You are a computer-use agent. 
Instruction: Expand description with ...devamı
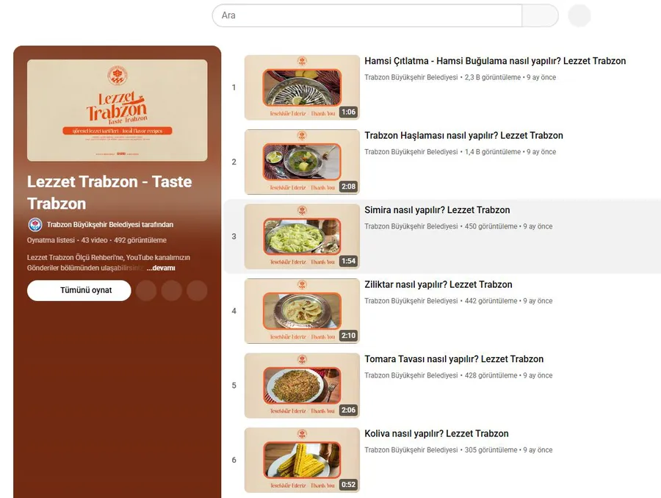point(161,268)
